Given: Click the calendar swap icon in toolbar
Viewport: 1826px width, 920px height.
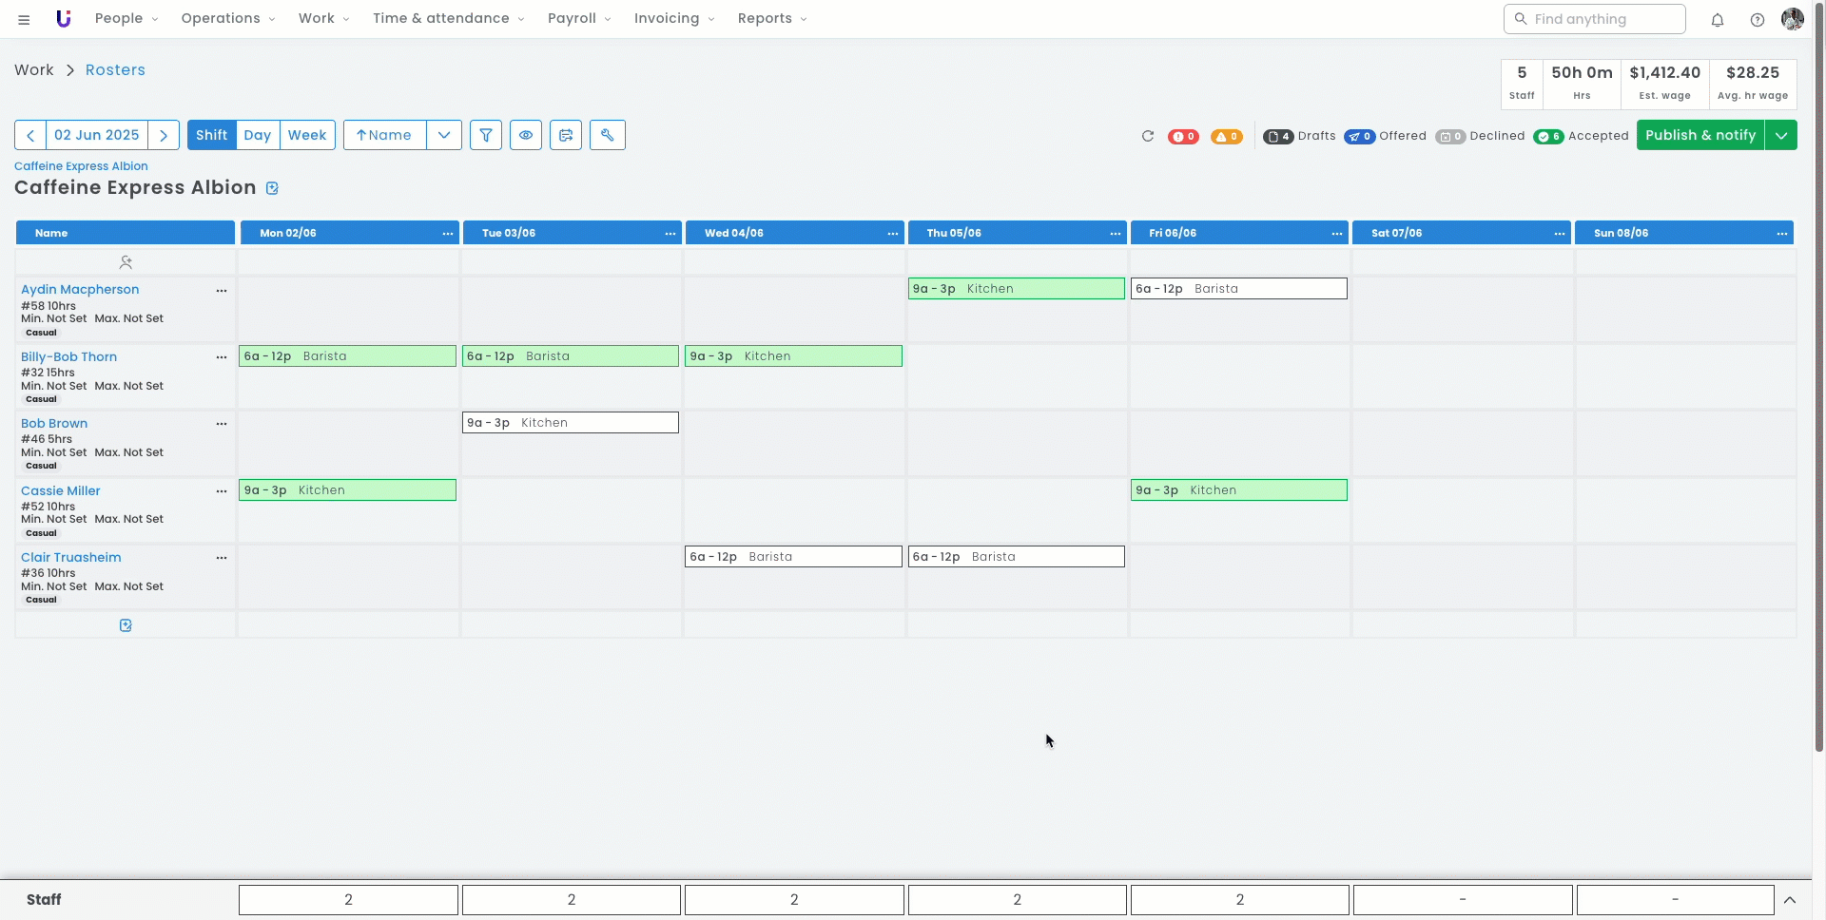Looking at the screenshot, I should tap(566, 135).
